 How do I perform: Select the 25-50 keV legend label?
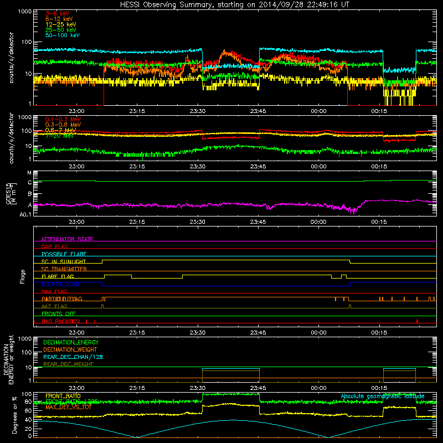pyautogui.click(x=60, y=30)
